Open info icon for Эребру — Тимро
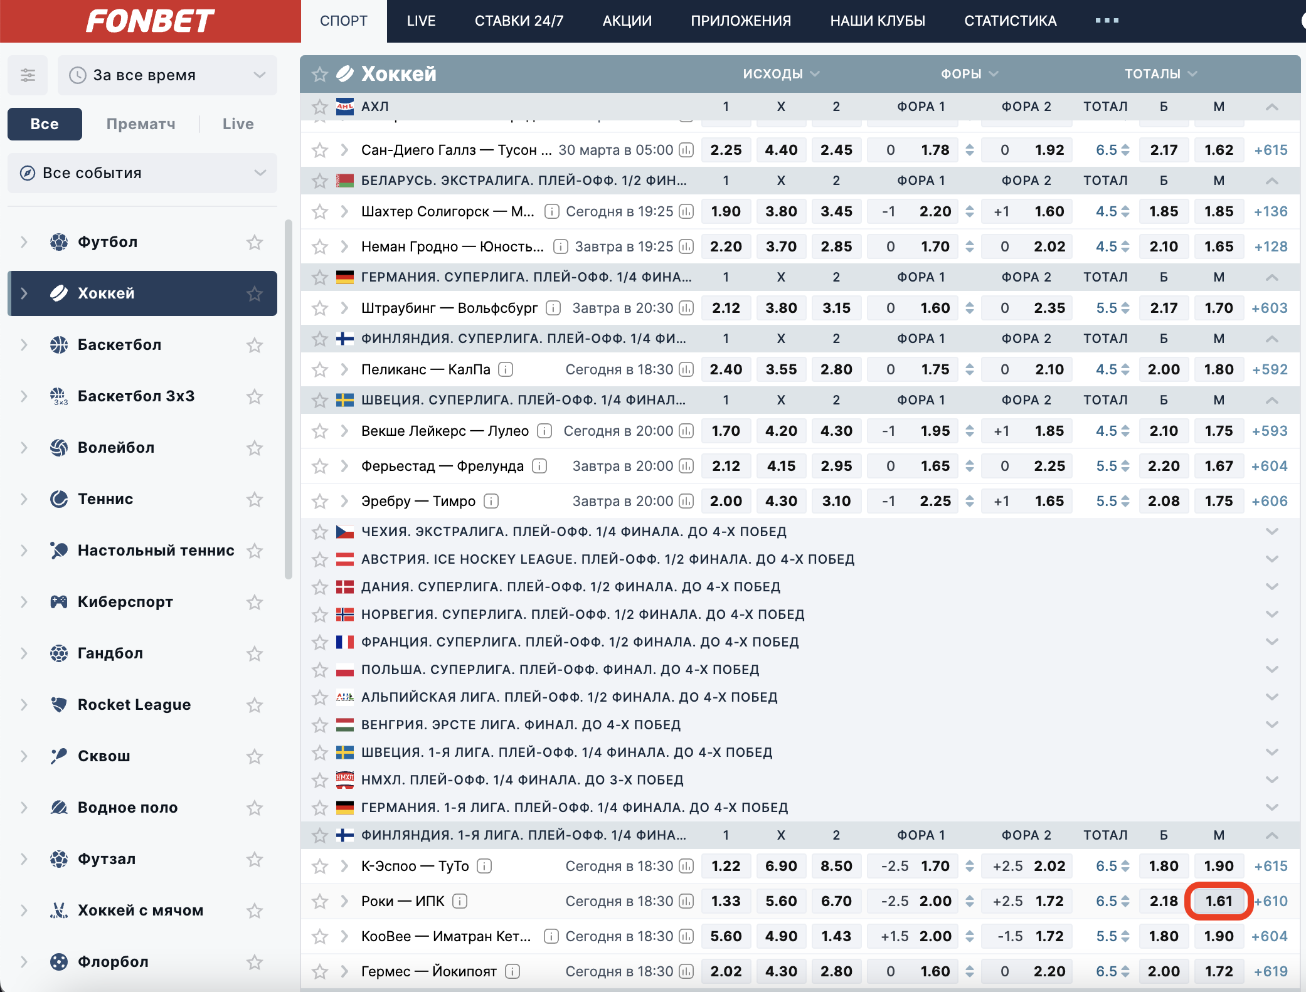Screen dimensions: 1306x992 (491, 501)
